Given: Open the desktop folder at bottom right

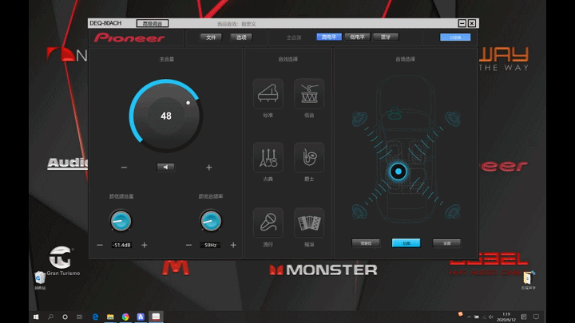Looking at the screenshot, I should point(528,280).
